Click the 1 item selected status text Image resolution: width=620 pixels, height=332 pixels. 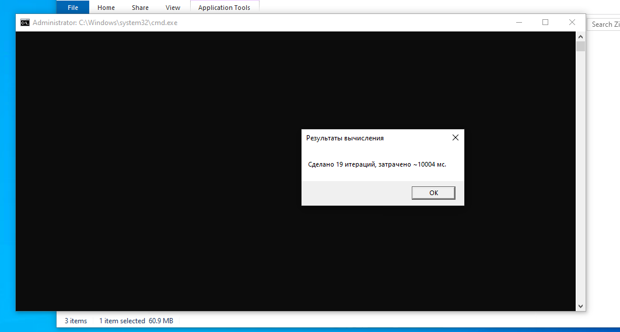[122, 321]
